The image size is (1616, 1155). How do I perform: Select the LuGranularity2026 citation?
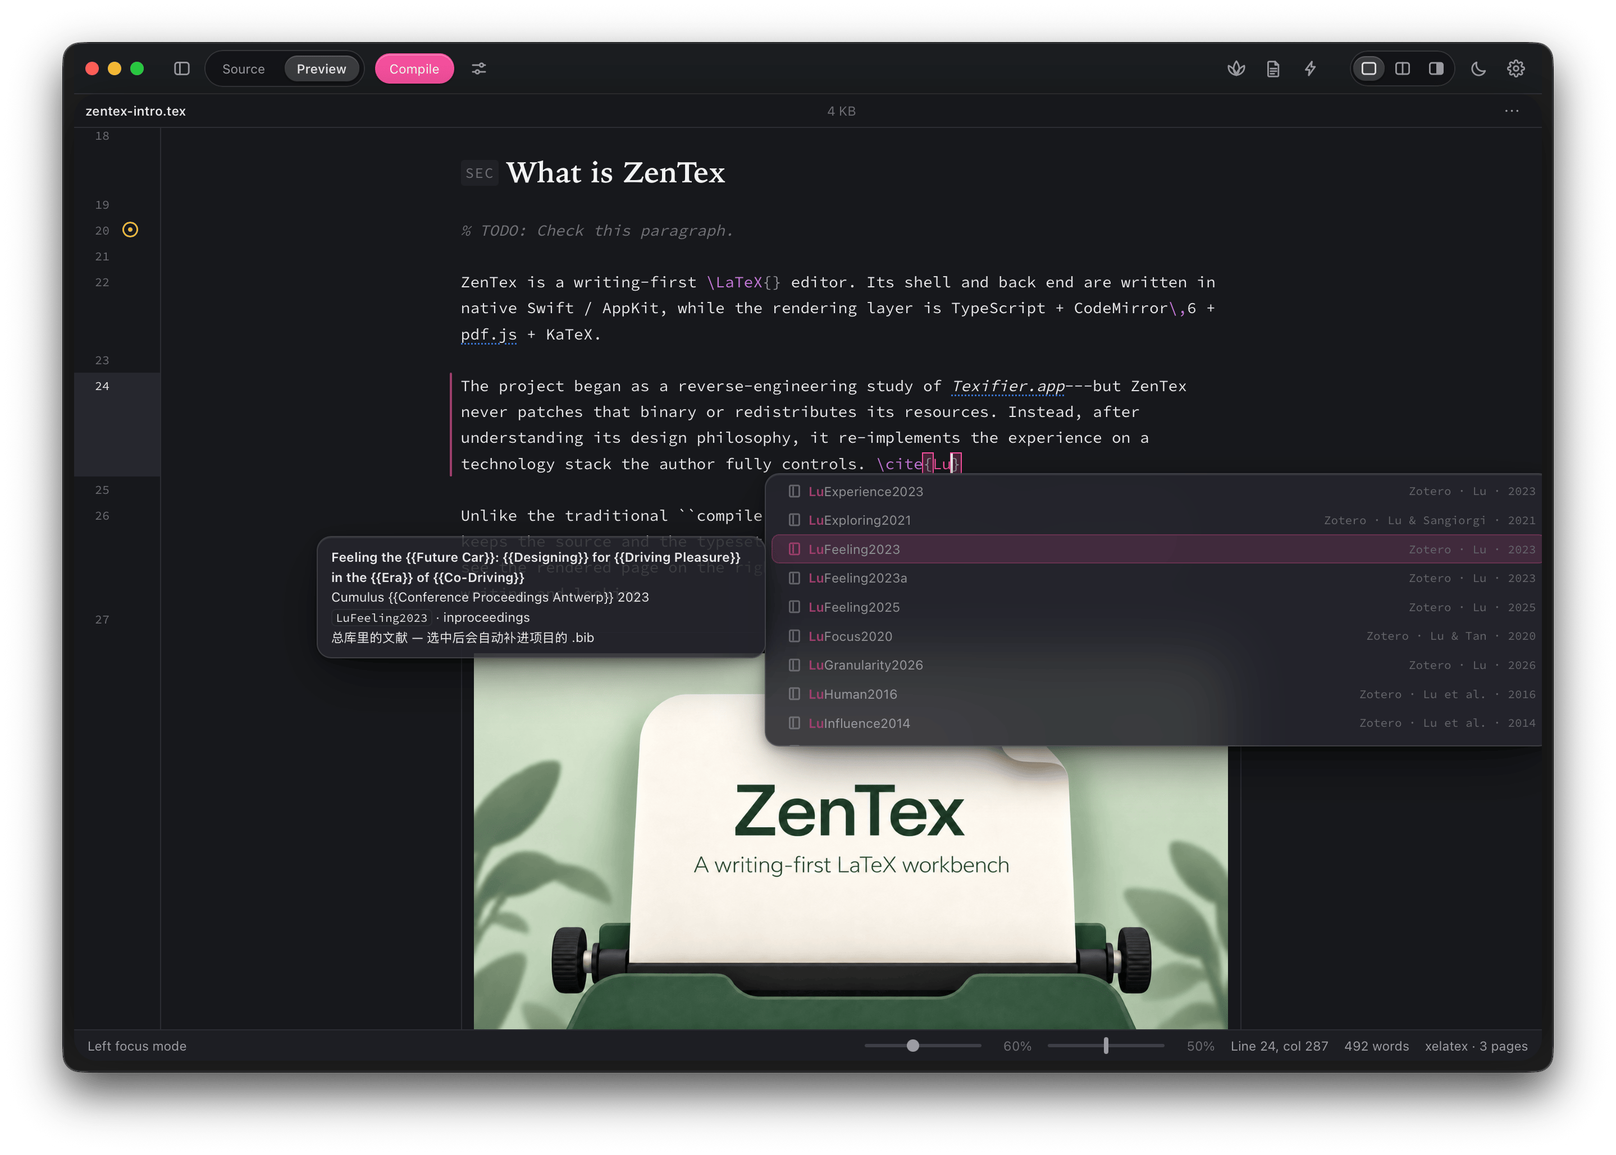click(1156, 665)
